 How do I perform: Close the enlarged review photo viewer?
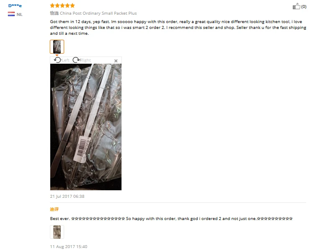point(116,61)
